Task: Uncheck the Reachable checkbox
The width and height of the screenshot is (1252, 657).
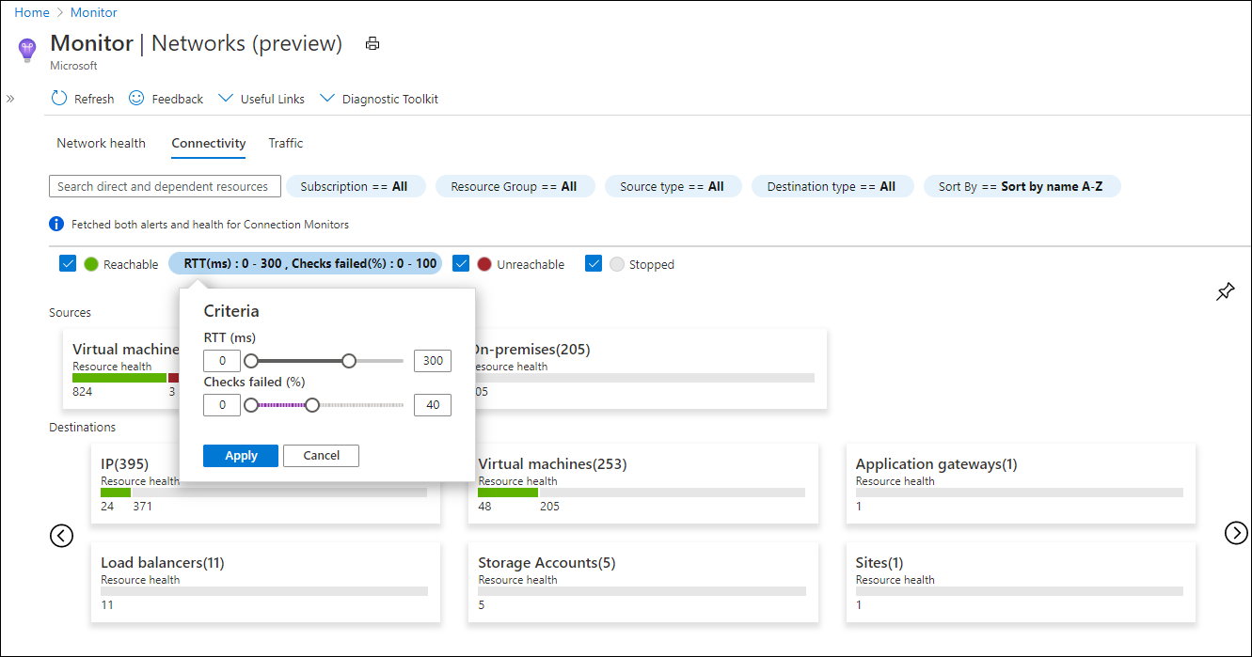Action: (x=68, y=264)
